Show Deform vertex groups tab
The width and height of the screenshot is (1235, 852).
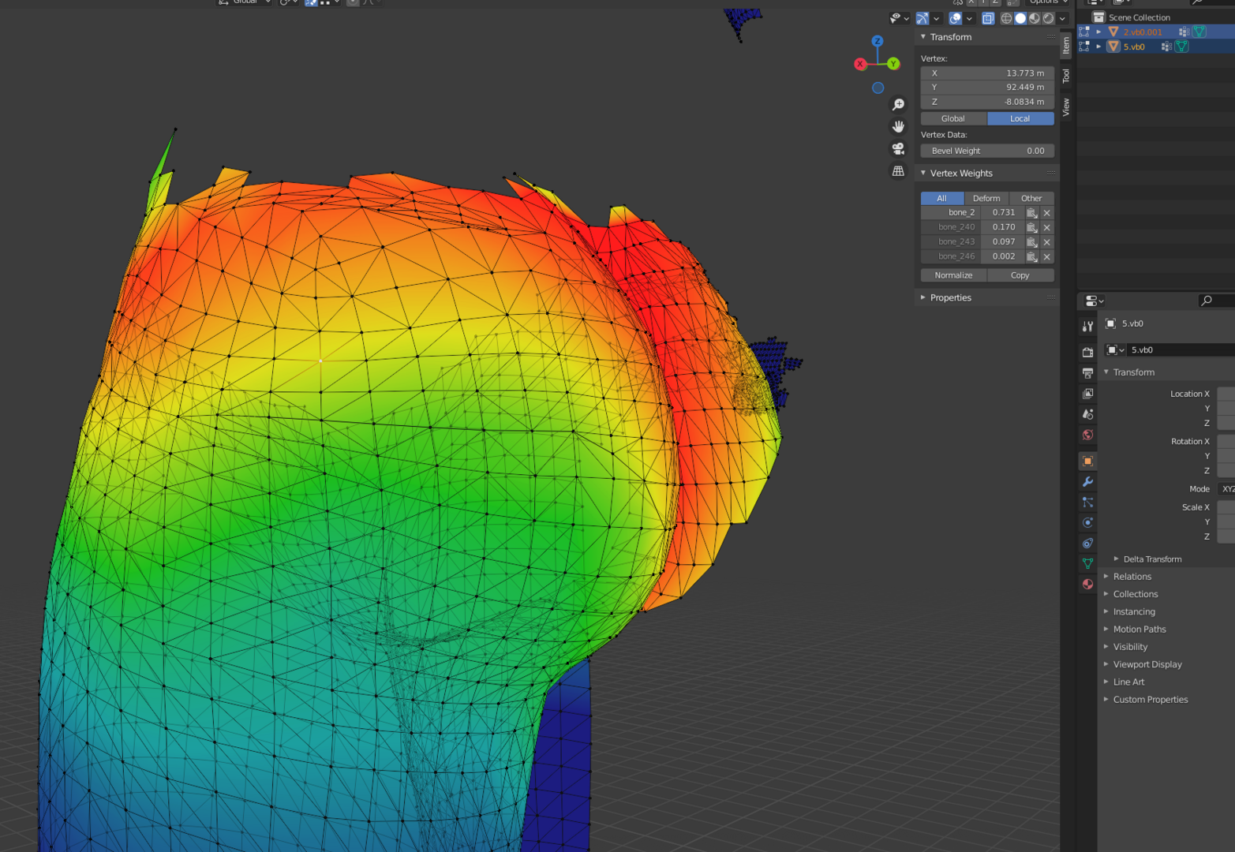(986, 198)
